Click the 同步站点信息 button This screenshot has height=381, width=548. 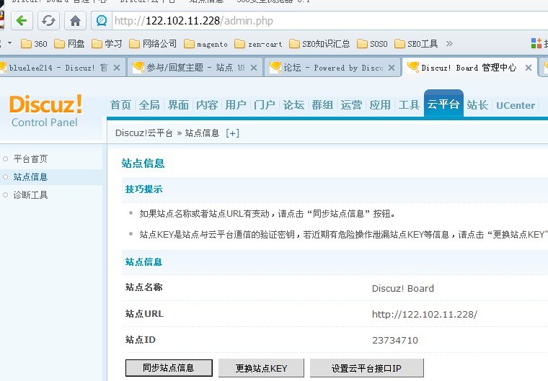click(169, 368)
